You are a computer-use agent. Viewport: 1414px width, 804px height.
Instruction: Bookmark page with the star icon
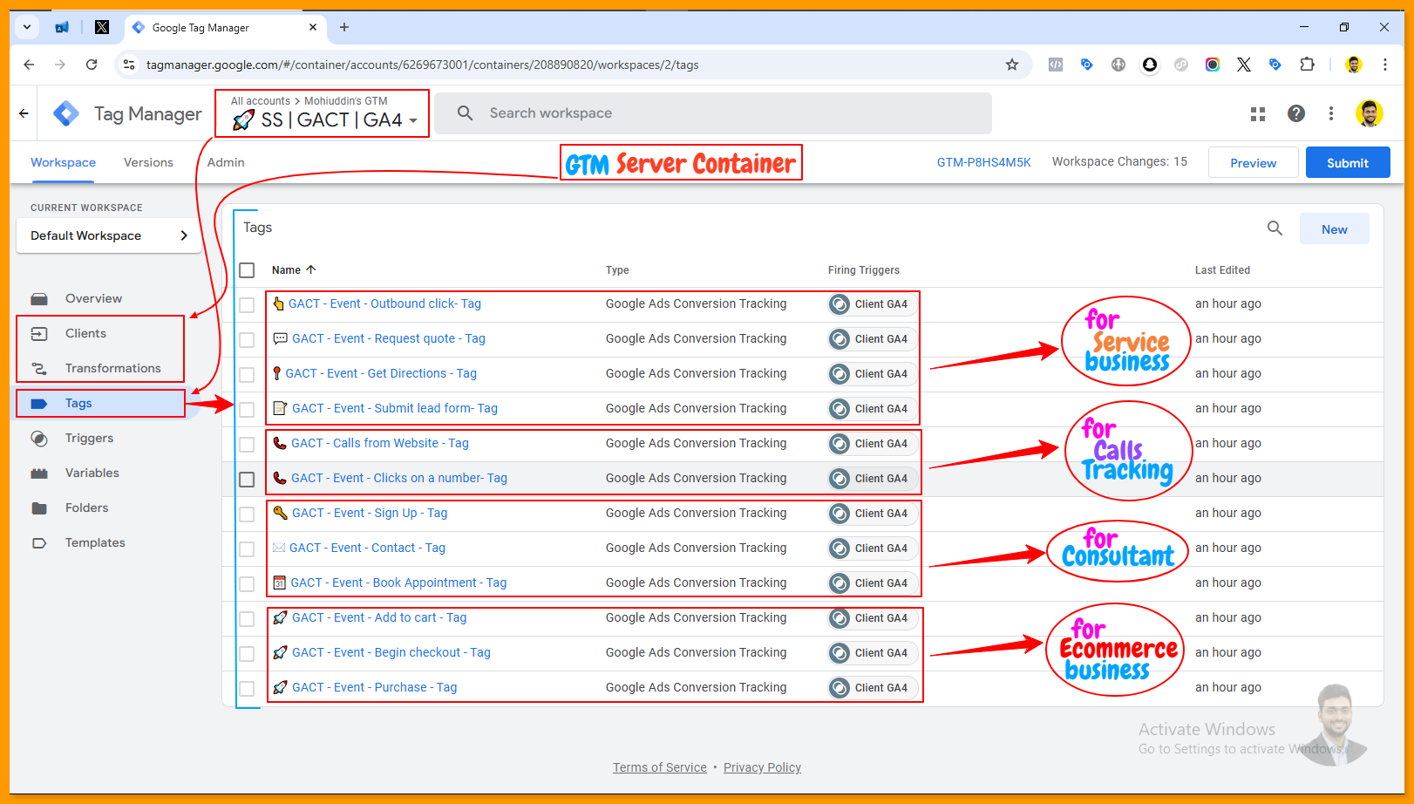coord(1011,65)
